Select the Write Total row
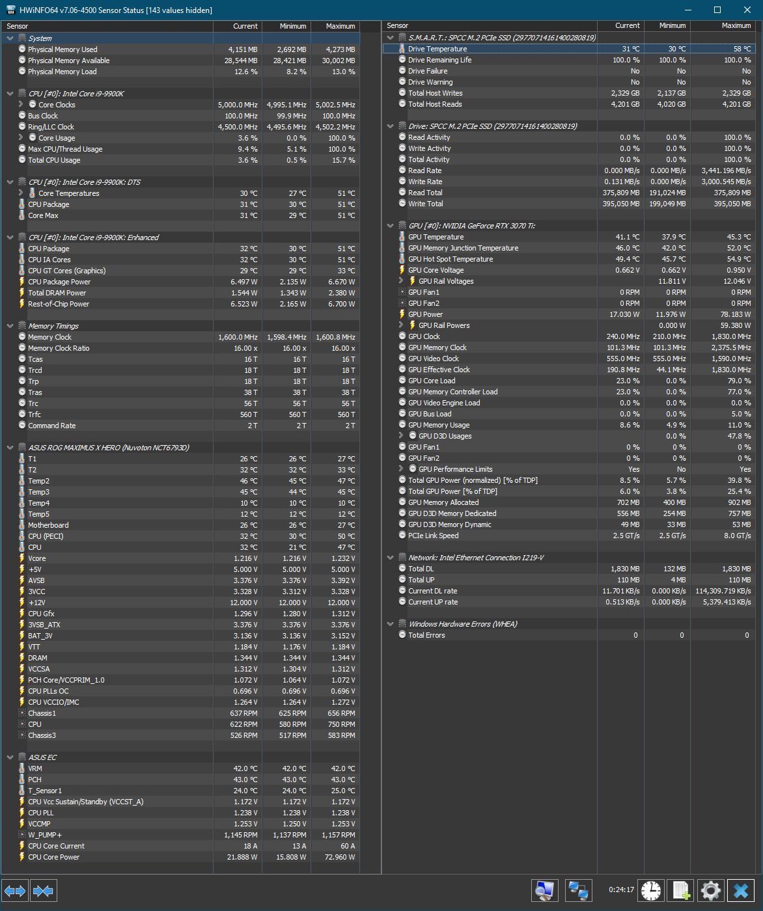The height and width of the screenshot is (911, 763). point(569,204)
